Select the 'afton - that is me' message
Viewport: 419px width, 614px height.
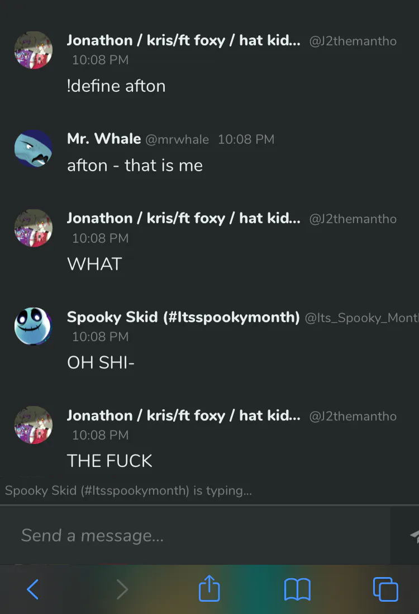coord(135,166)
